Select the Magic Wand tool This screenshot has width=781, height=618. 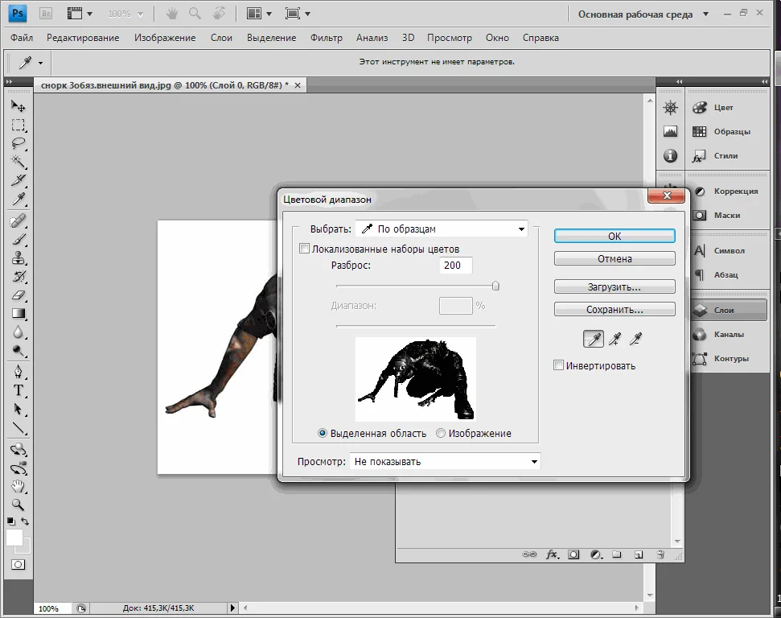tap(18, 162)
